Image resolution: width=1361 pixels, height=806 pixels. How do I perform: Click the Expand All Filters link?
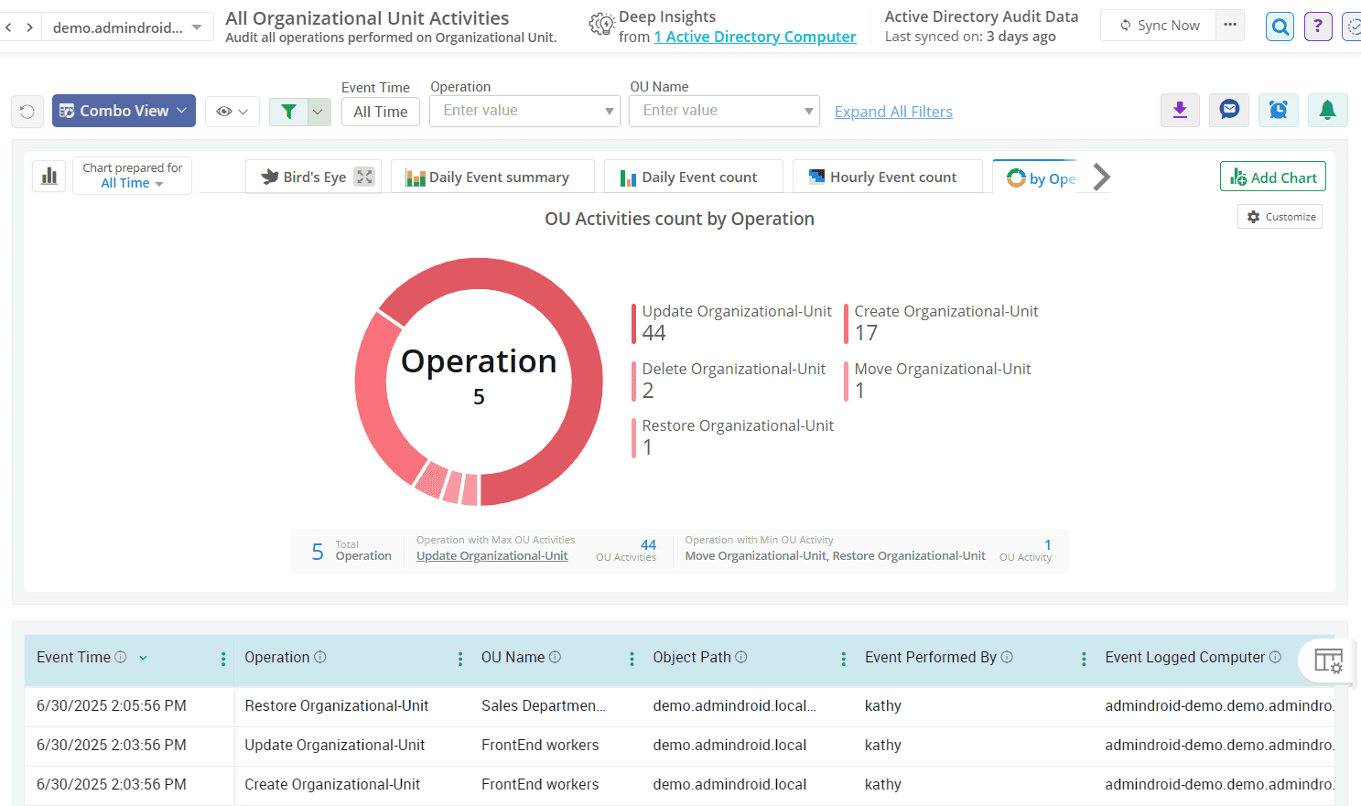[x=893, y=112]
